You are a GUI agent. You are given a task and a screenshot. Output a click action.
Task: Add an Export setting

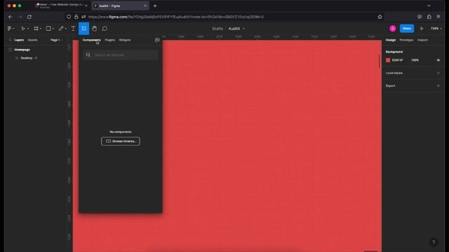(438, 86)
